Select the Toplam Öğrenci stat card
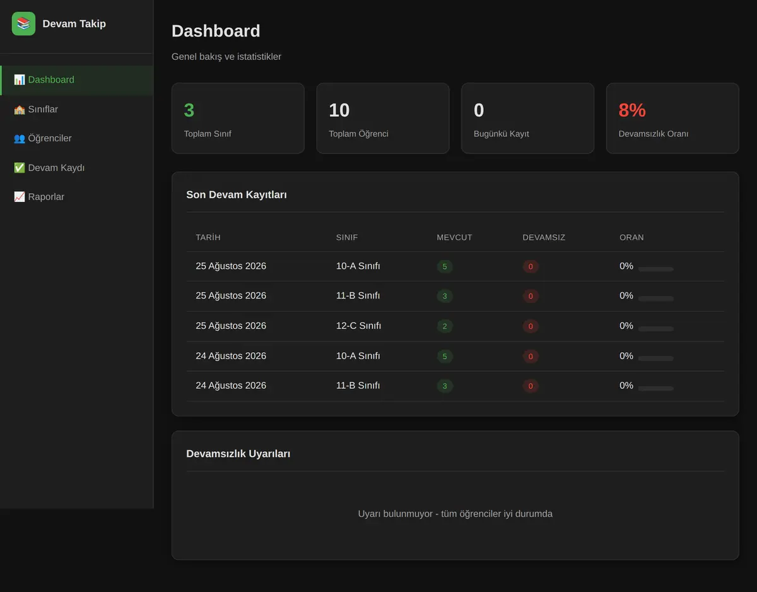Viewport: 757px width, 592px height. point(383,118)
